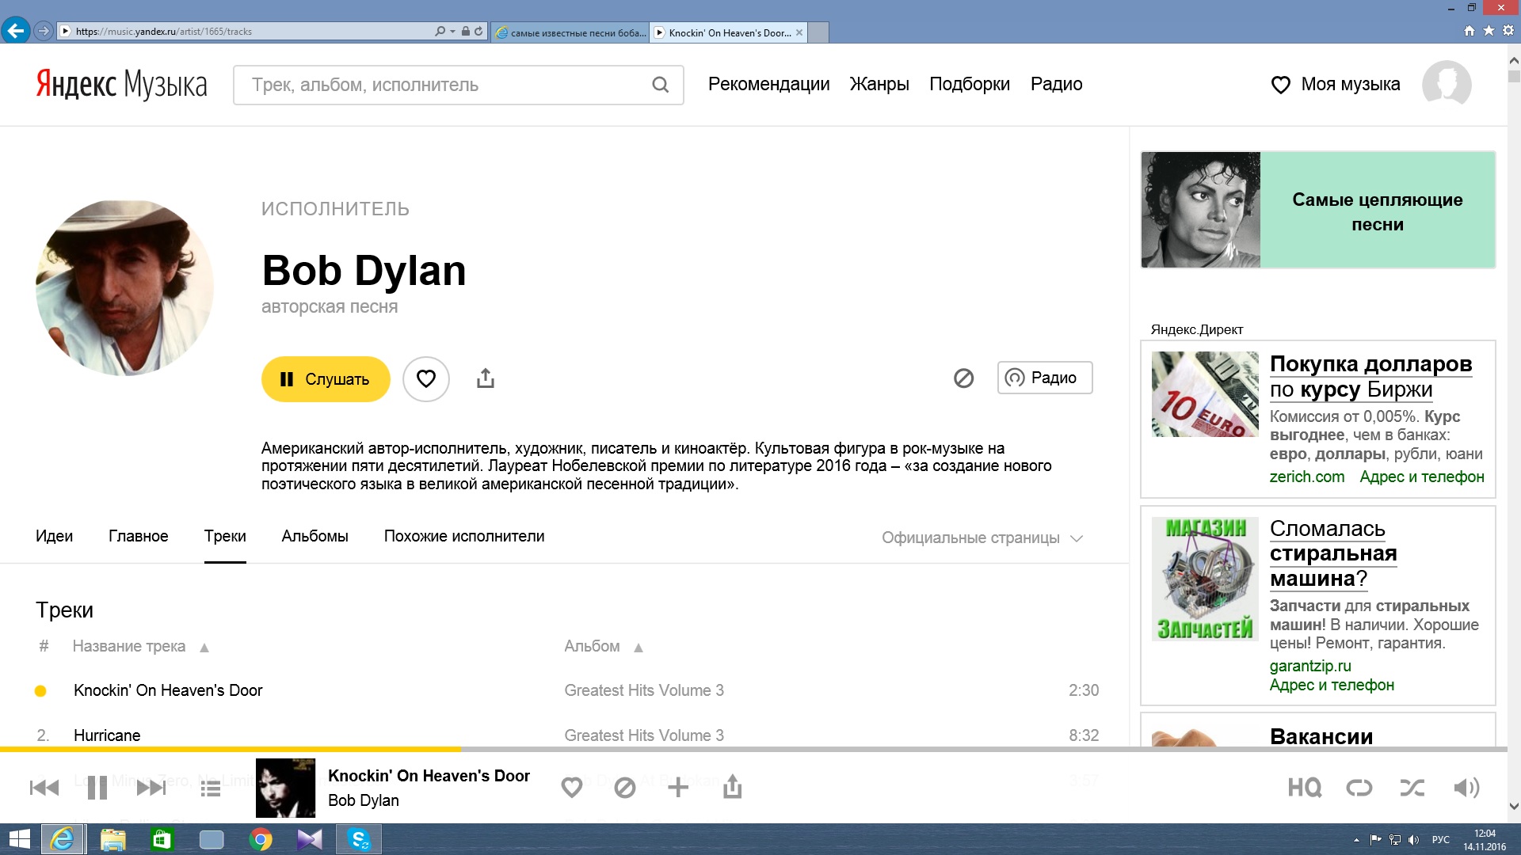The image size is (1521, 855).
Task: Open the play queue list icon
Action: tap(210, 788)
